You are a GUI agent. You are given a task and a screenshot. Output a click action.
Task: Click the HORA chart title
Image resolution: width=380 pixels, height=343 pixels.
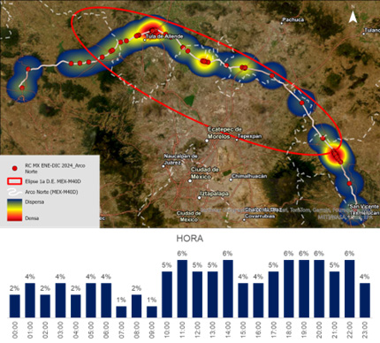click(x=190, y=239)
